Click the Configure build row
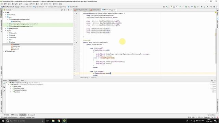The width and height of the screenshot is (219, 123). coord(19,88)
